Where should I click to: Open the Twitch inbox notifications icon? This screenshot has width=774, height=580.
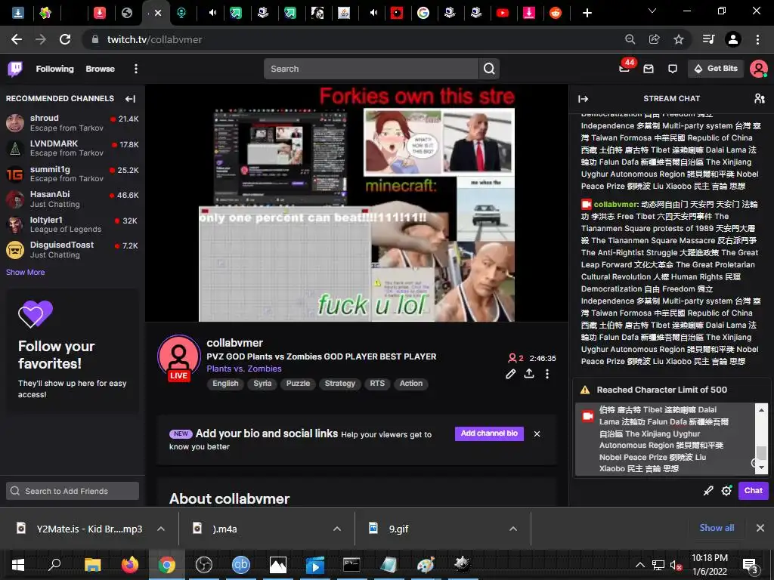click(x=649, y=69)
